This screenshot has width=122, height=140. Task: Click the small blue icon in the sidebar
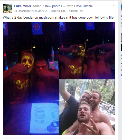[x=121, y=75]
